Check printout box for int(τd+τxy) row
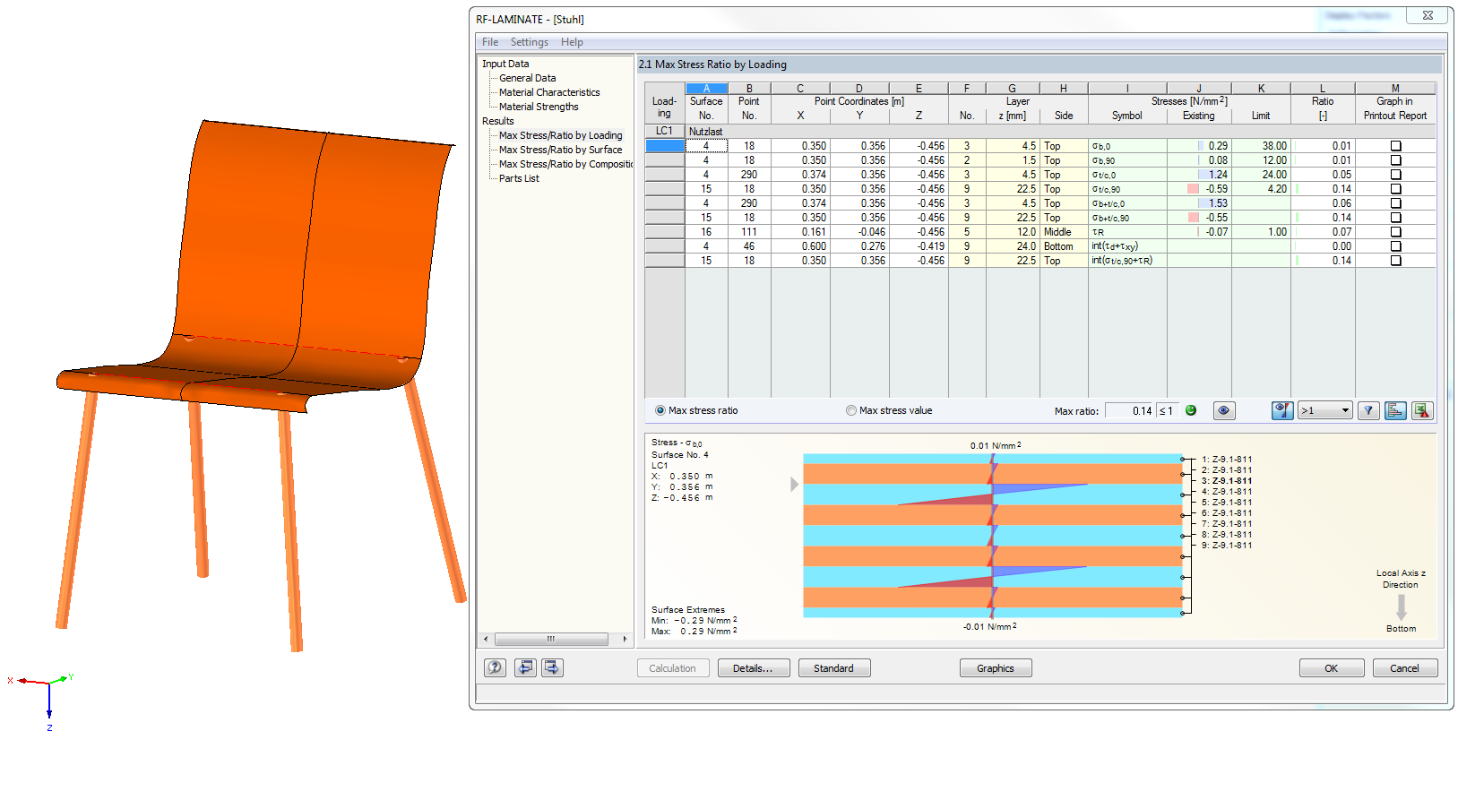The width and height of the screenshot is (1458, 800). coord(1395,246)
